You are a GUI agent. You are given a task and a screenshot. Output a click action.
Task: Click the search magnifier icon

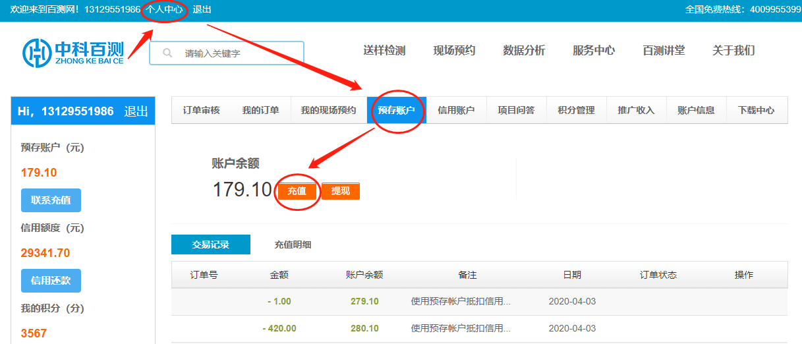pyautogui.click(x=167, y=53)
